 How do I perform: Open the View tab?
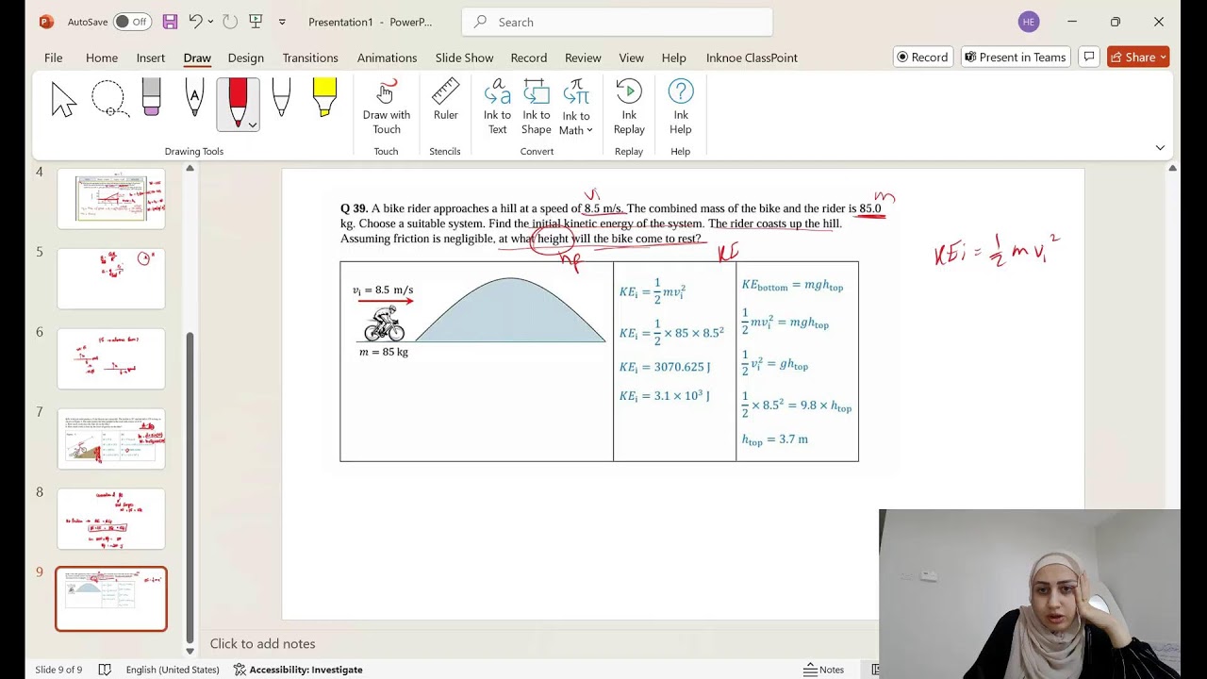tap(631, 58)
